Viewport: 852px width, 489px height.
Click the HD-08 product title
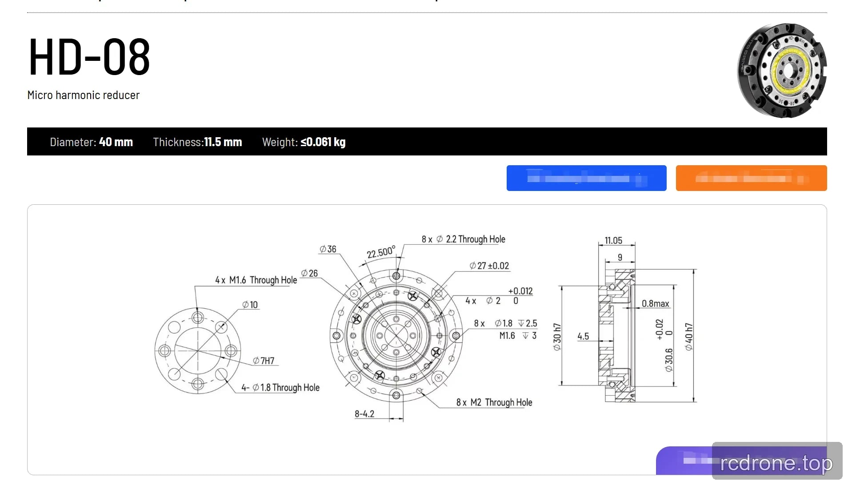(x=89, y=57)
